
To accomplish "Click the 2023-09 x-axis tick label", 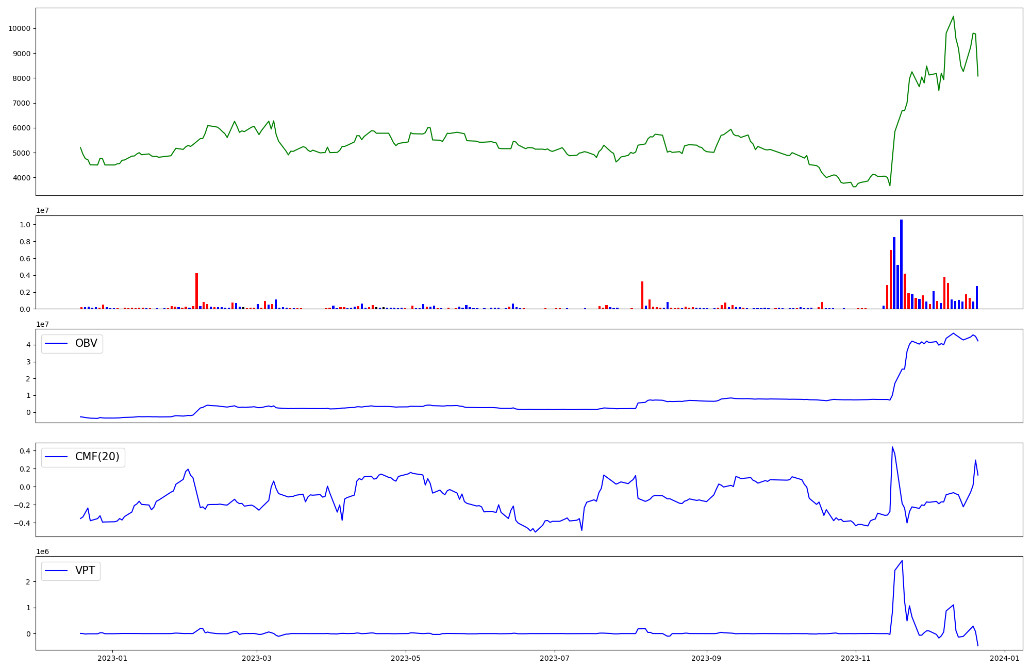I will pos(706,658).
